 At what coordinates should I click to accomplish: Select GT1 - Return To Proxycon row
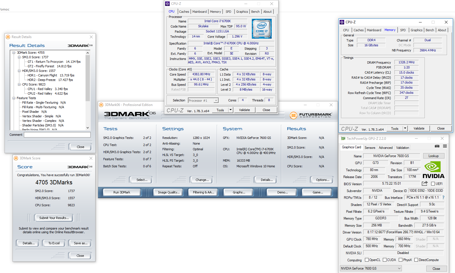click(x=54, y=62)
